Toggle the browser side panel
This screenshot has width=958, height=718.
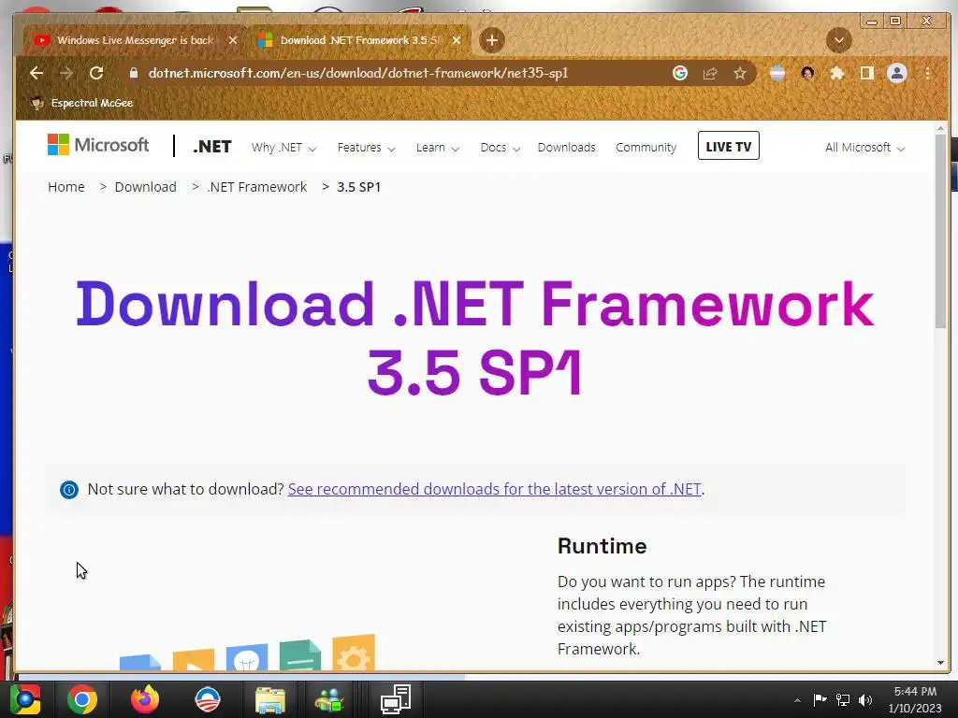coord(867,73)
